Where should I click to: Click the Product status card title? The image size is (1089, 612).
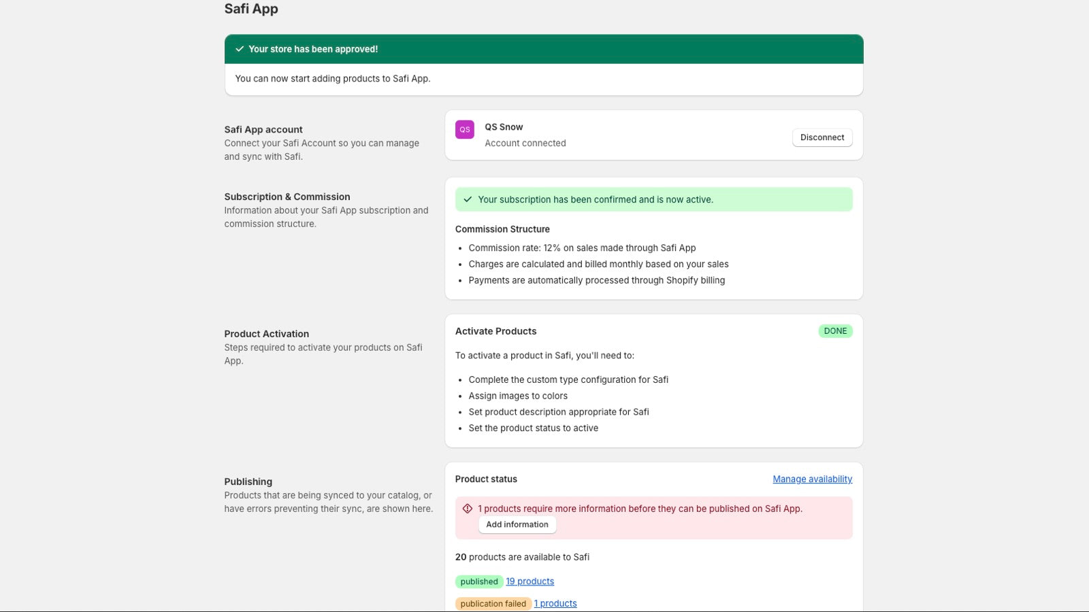click(486, 479)
